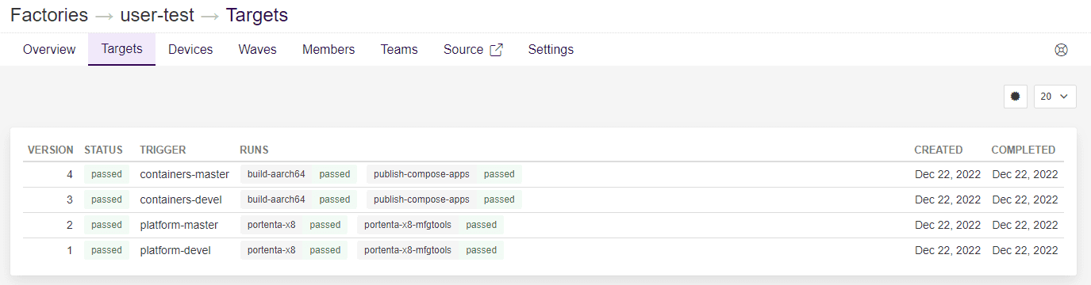Go to the Waves tab
This screenshot has height=285, width=1091.
click(258, 49)
